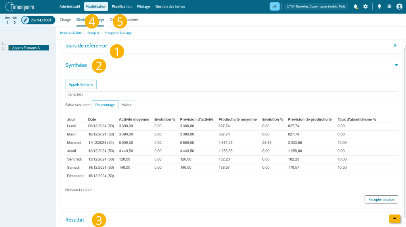This screenshot has height=227, width=406.
Task: Open the Administratif menu
Action: click(70, 6)
